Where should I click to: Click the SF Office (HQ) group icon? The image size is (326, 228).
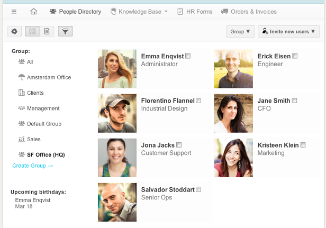[22, 154]
